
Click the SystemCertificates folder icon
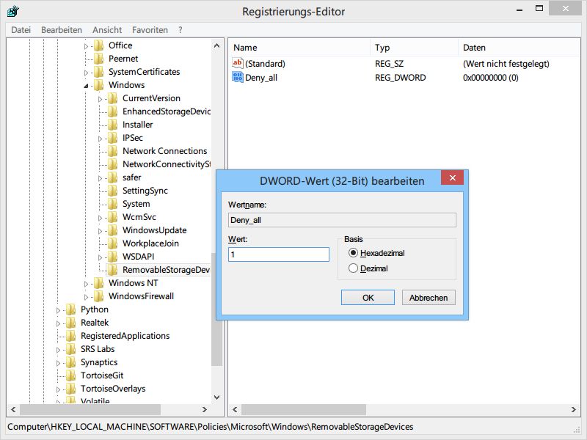[99, 72]
